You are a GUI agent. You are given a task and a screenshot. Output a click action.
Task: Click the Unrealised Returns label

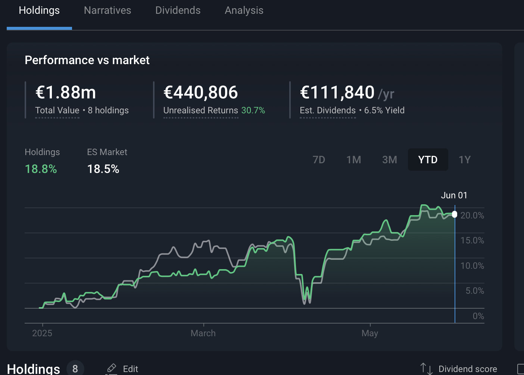pos(200,110)
